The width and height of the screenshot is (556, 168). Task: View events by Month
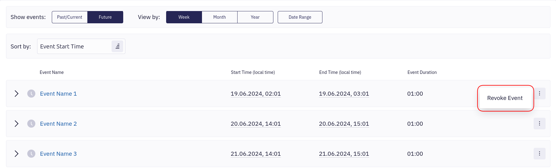point(219,17)
